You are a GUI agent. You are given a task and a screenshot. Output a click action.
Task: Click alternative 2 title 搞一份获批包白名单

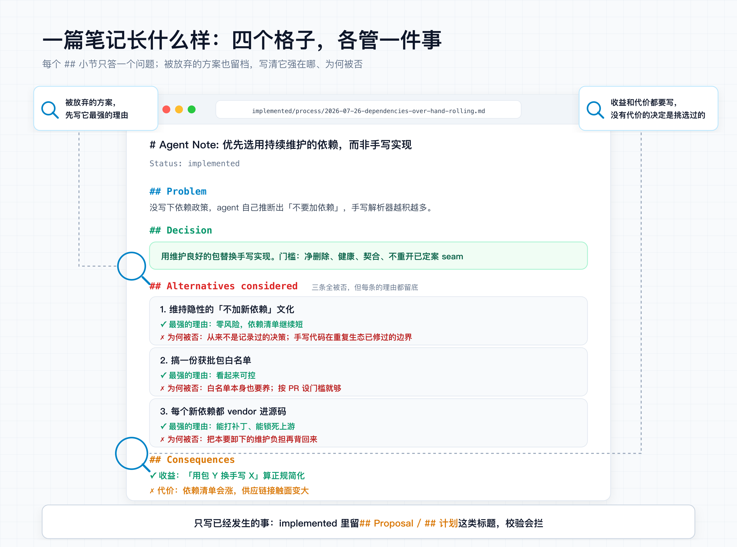206,360
